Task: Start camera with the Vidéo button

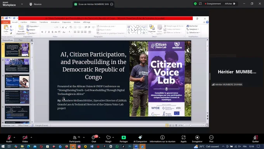Action: click(x=25, y=139)
